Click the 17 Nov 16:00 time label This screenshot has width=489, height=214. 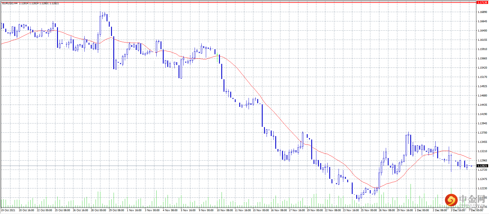click(297, 210)
